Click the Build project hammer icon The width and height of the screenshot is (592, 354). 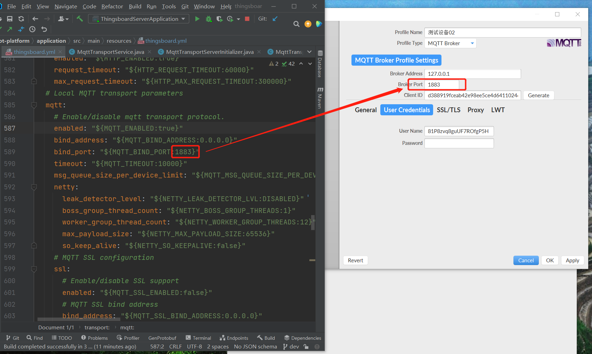point(80,19)
